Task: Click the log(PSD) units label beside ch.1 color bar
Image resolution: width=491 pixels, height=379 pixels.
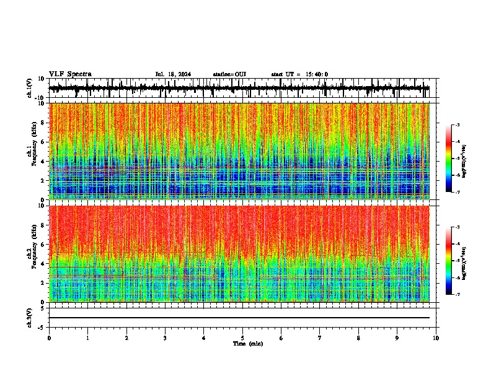Action: pyautogui.click(x=464, y=162)
